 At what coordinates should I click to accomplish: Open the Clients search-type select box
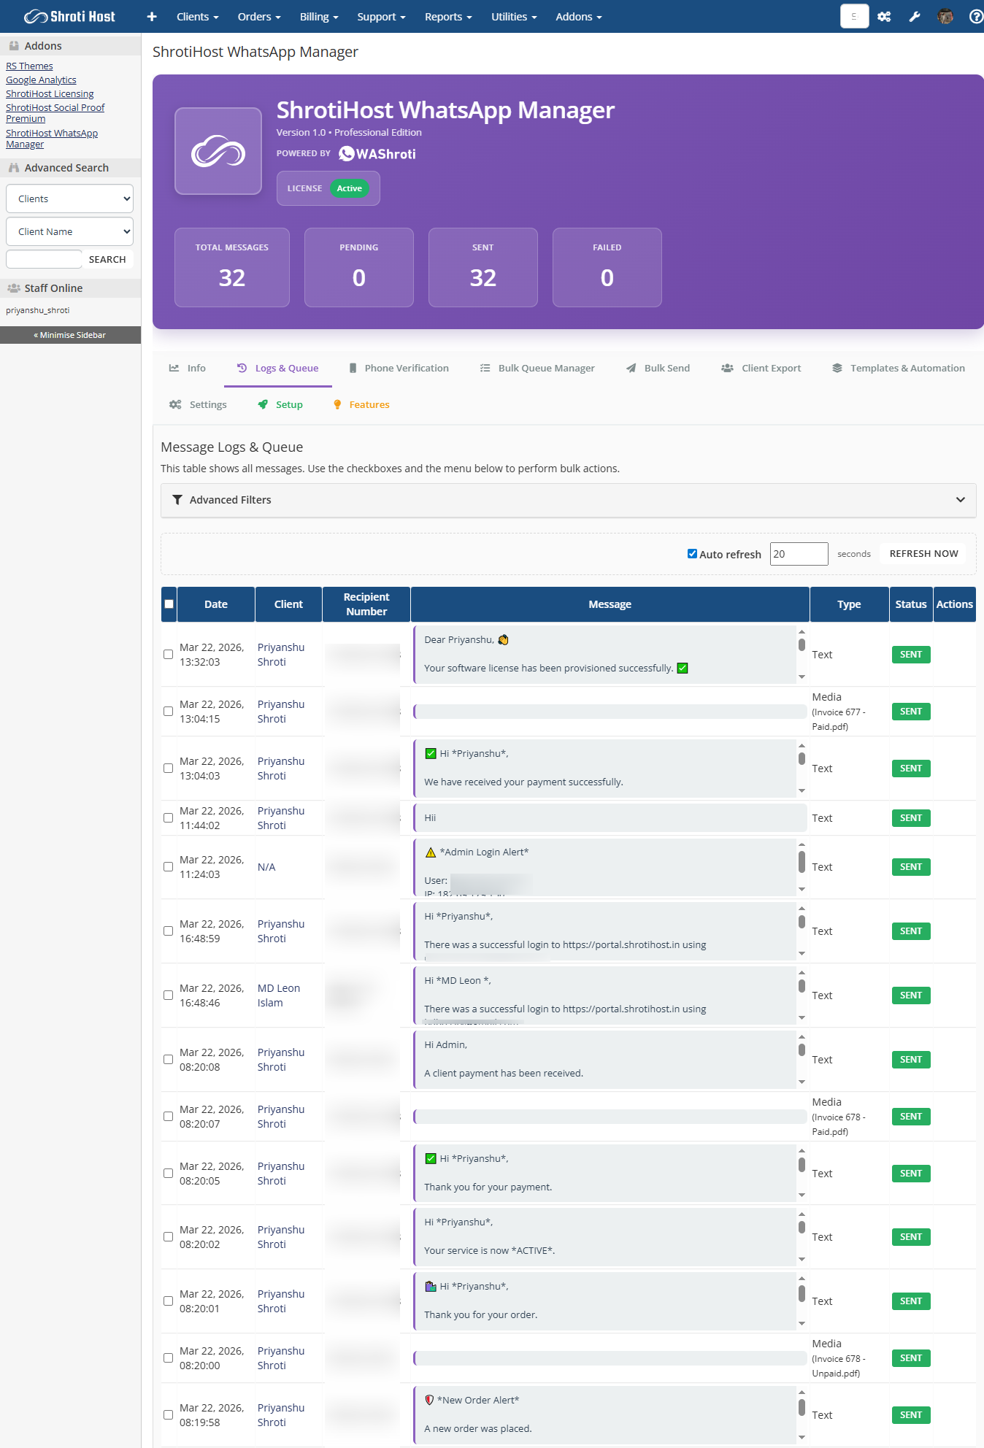(x=69, y=199)
